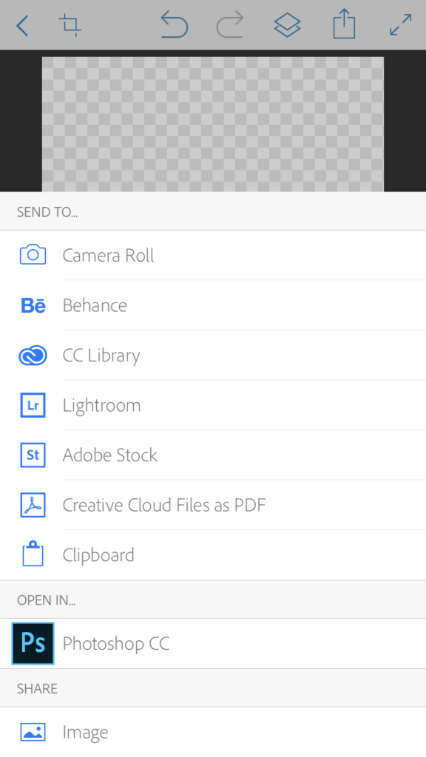This screenshot has width=426, height=757.
Task: Click the transparent canvas area
Action: coord(213,124)
